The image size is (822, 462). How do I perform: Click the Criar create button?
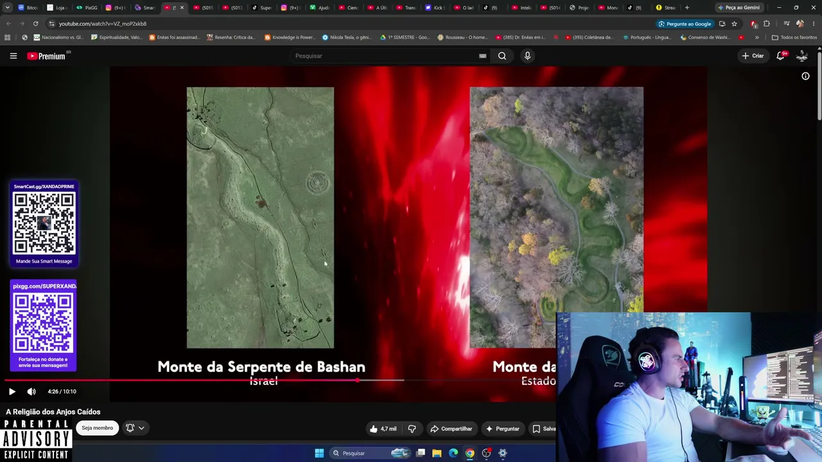(x=753, y=56)
